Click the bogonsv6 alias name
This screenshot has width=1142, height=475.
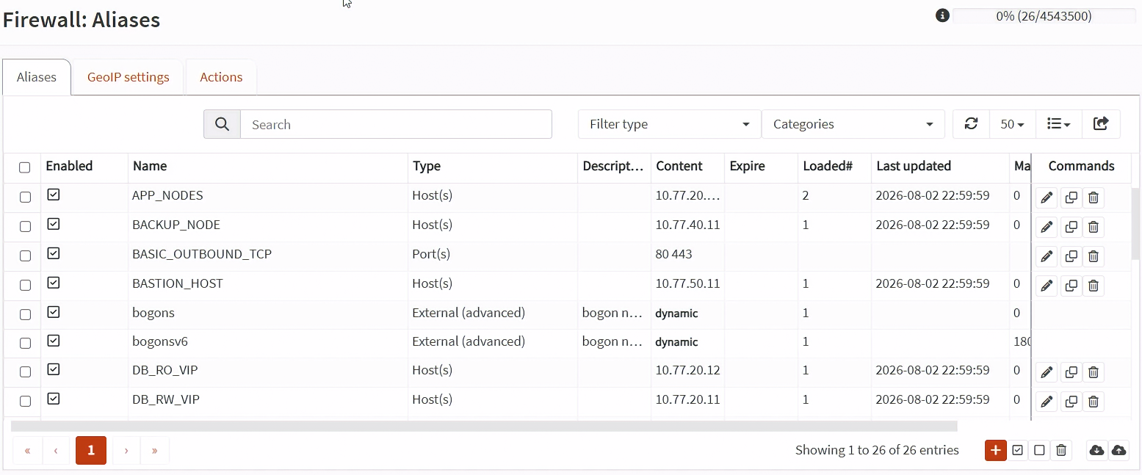pyautogui.click(x=159, y=341)
